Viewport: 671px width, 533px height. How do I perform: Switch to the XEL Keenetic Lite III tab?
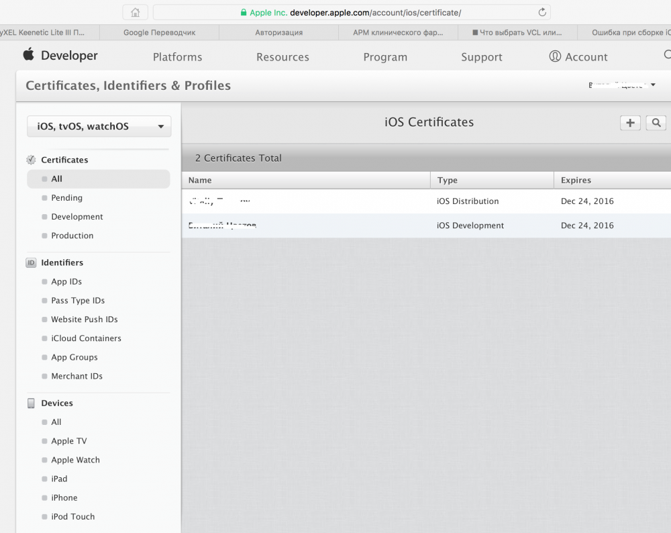click(x=50, y=32)
